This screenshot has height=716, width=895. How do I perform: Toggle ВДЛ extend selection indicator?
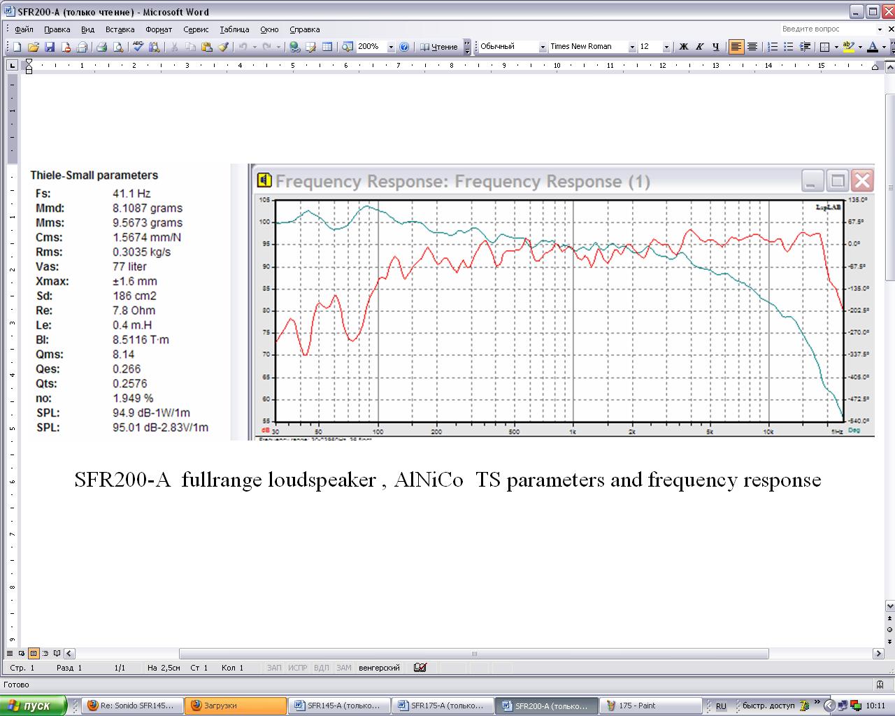[x=322, y=668]
